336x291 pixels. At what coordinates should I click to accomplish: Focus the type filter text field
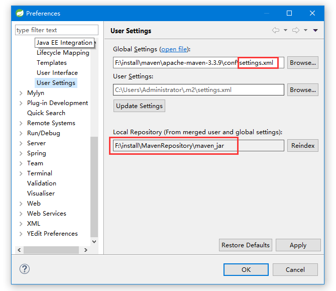[57, 30]
